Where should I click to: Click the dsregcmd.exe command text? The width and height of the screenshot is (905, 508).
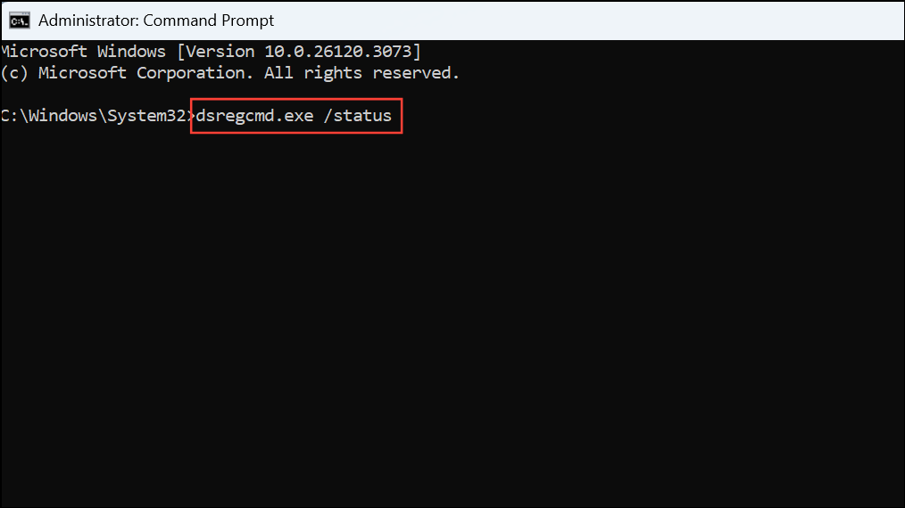(x=254, y=116)
